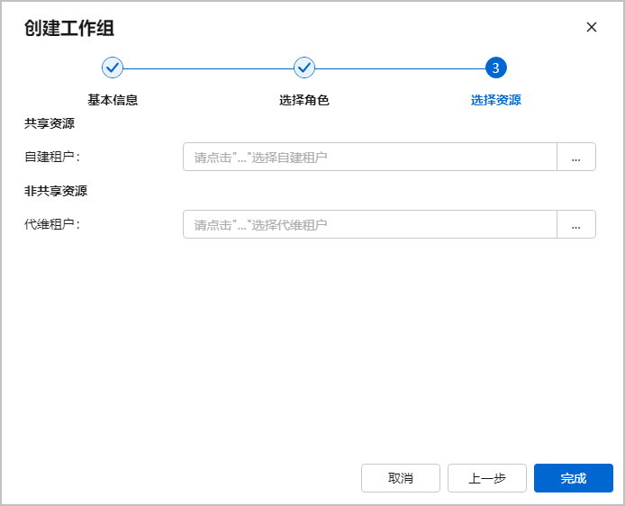Click the completed checkmark icon above 选择角色
This screenshot has width=625, height=506.
click(304, 68)
